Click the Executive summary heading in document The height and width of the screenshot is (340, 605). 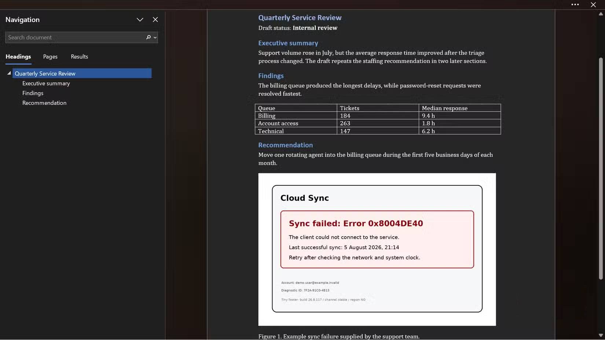288,43
